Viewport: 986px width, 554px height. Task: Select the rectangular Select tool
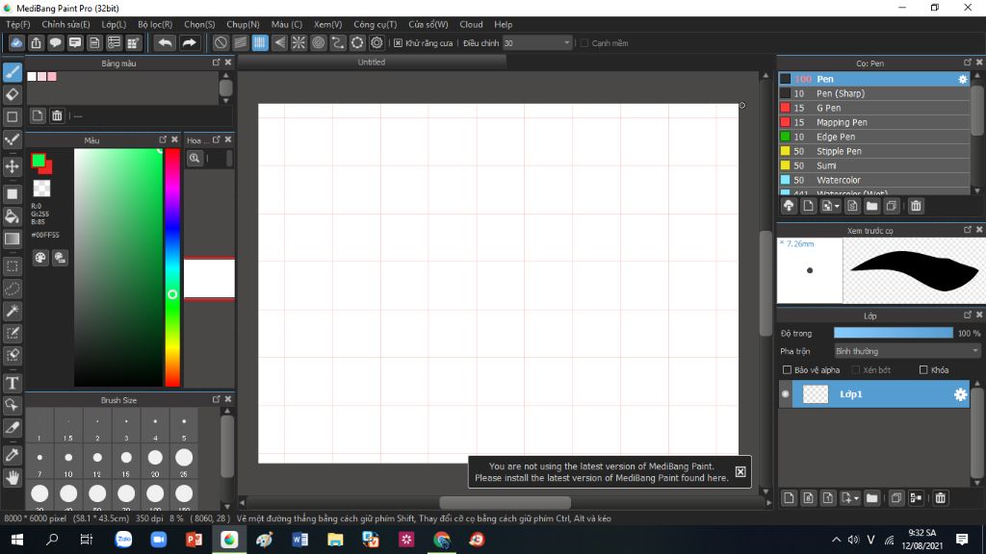point(12,266)
